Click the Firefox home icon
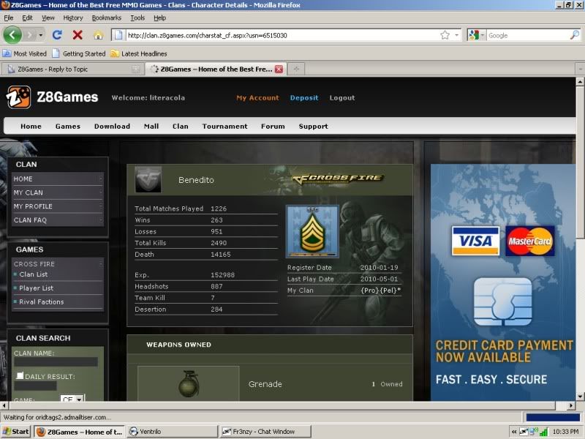Image resolution: width=585 pixels, height=439 pixels. tap(98, 34)
